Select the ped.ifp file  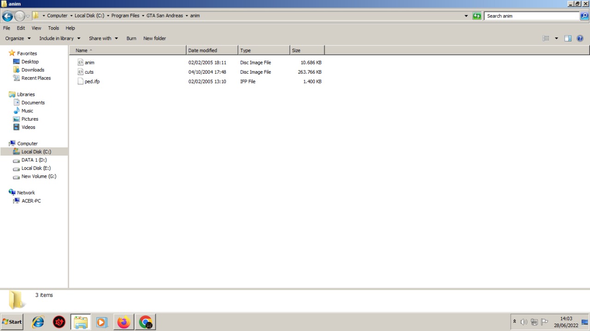tap(92, 81)
